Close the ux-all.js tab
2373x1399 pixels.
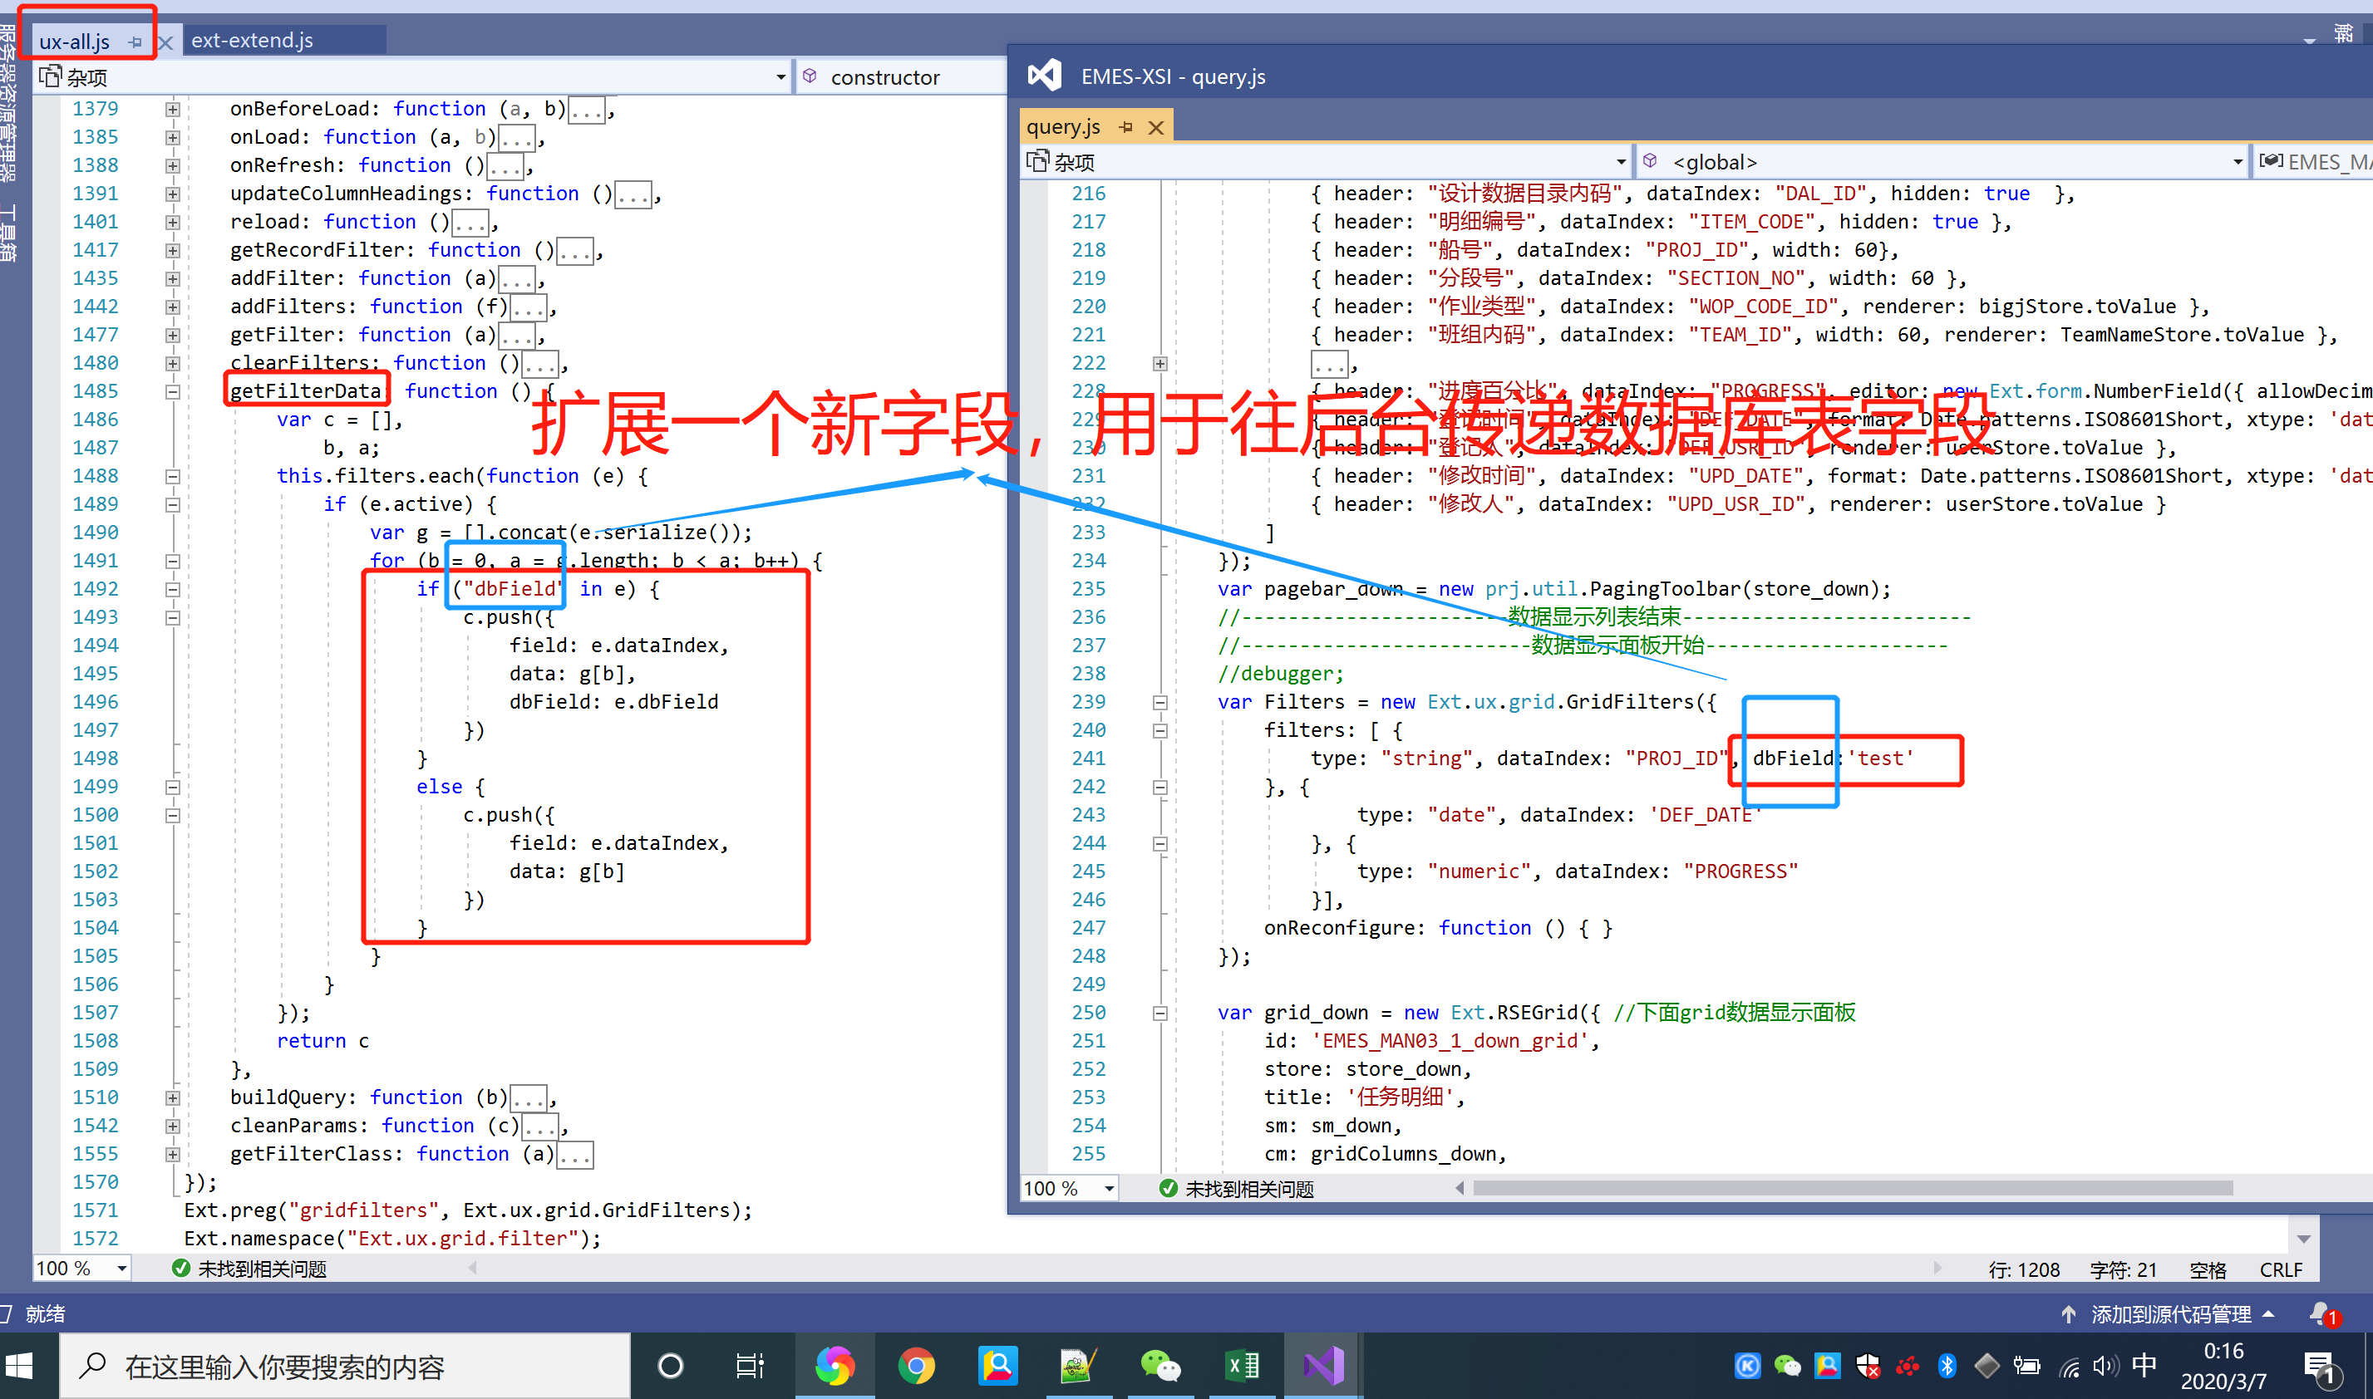[165, 42]
